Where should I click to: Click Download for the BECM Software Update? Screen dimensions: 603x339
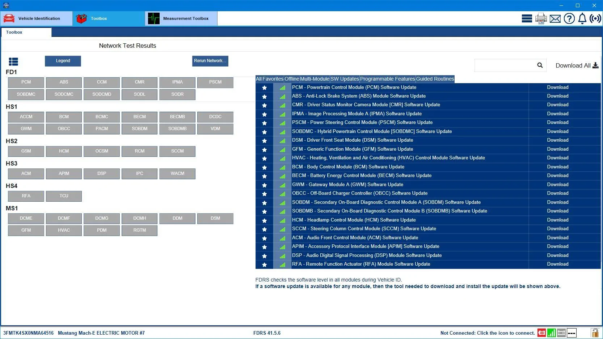point(558,175)
